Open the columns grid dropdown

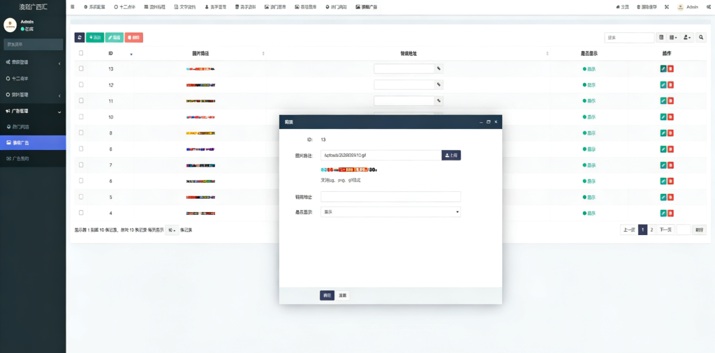coord(673,38)
